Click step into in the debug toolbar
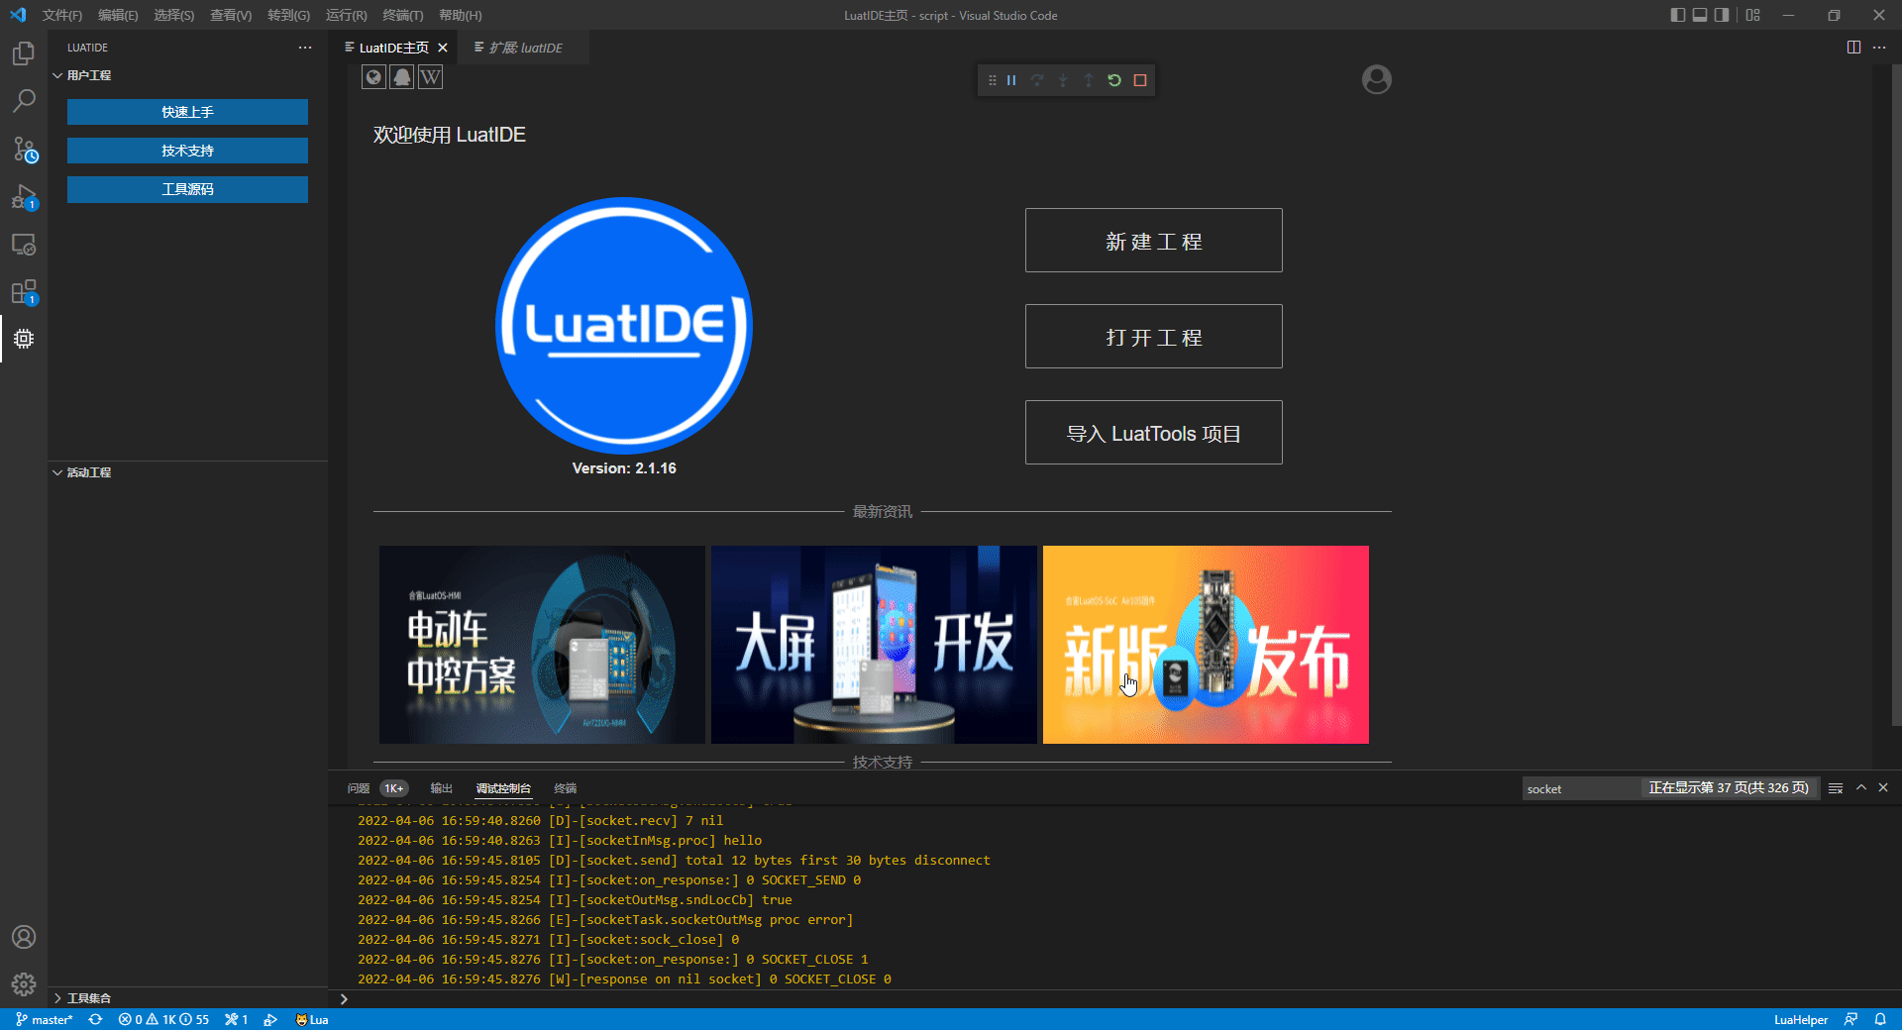This screenshot has width=1902, height=1030. [1063, 80]
